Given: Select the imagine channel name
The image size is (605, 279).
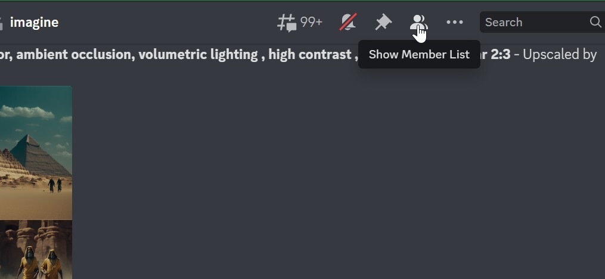Looking at the screenshot, I should point(35,23).
